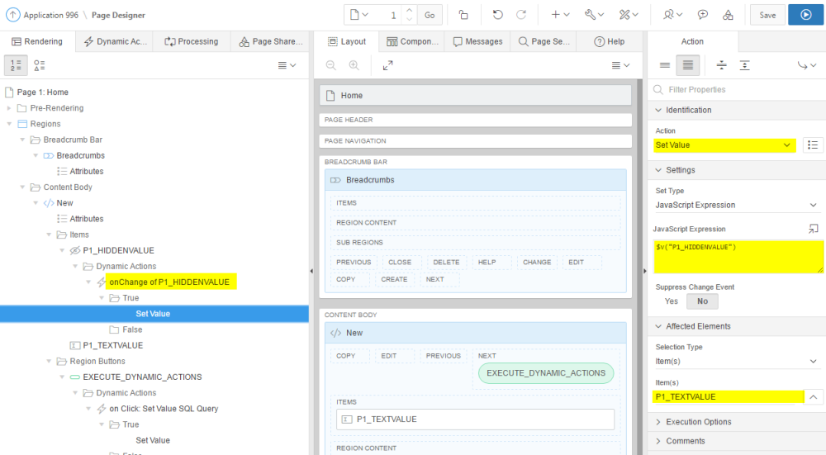Open the Page Search tab

(x=544, y=41)
